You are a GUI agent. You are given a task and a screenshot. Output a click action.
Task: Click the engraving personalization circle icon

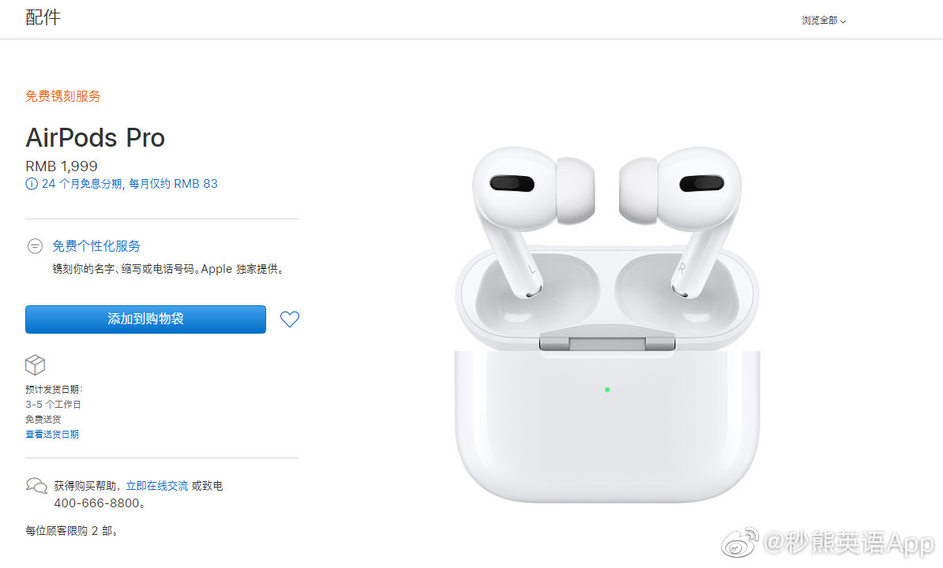(35, 246)
